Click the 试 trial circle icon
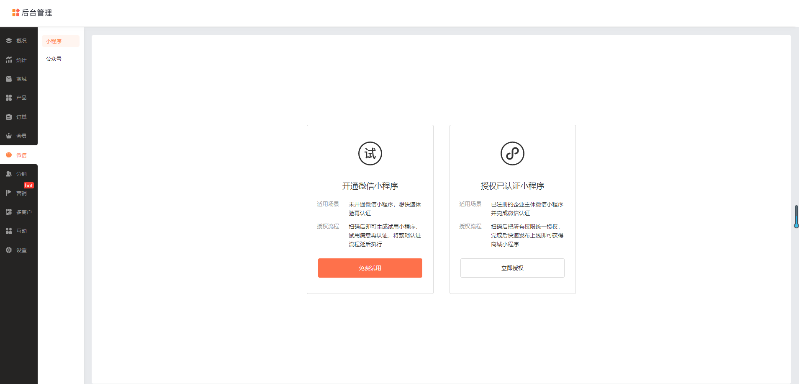Image resolution: width=799 pixels, height=384 pixels. [370, 153]
